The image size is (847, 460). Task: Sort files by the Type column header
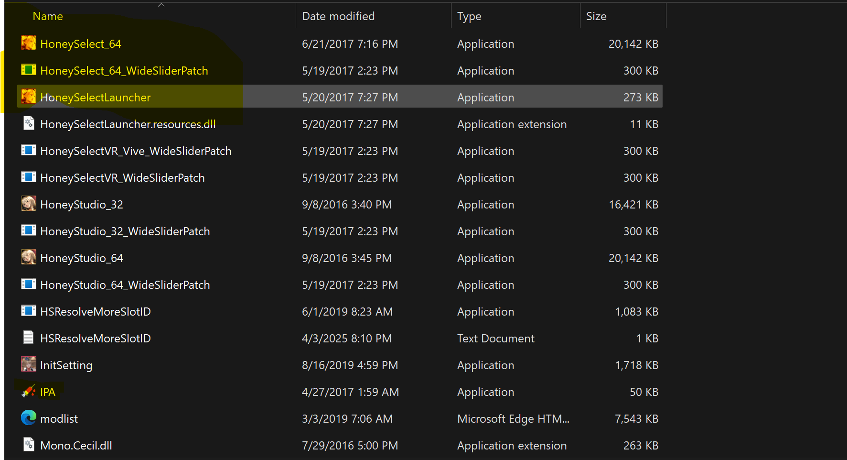(x=469, y=16)
